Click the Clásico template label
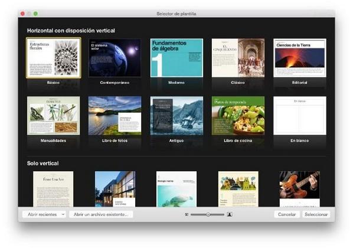 pyautogui.click(x=238, y=83)
